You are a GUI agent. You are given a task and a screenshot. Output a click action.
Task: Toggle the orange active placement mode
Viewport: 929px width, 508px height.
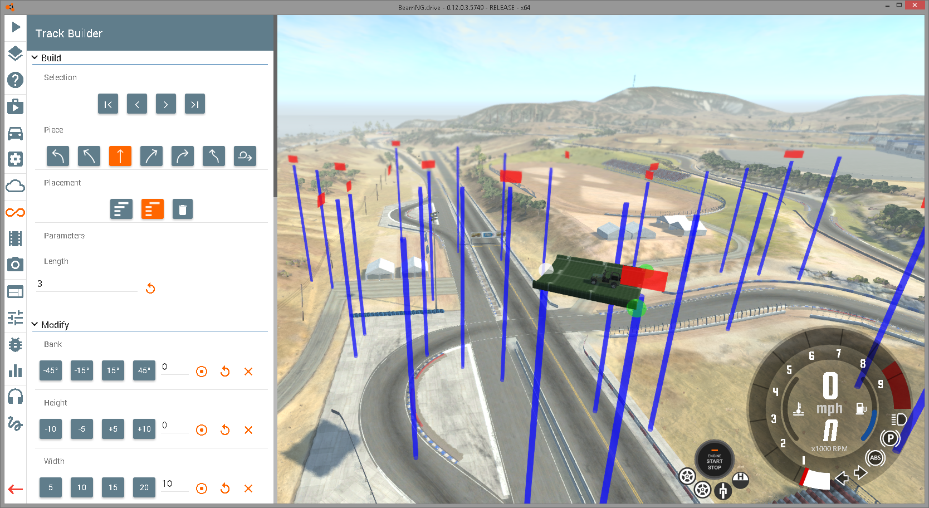click(x=153, y=209)
